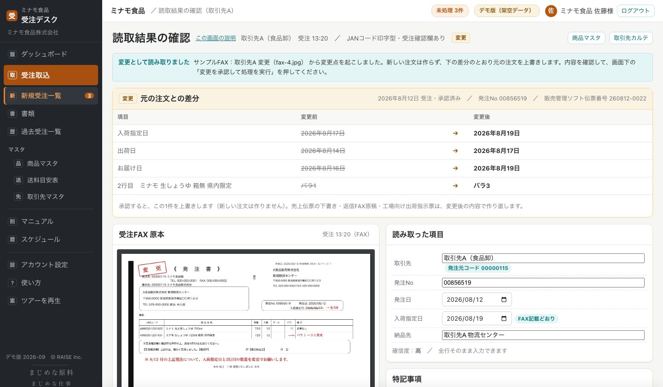Click the 先 icon beside 取引先マスタ
The width and height of the screenshot is (663, 387).
point(18,197)
